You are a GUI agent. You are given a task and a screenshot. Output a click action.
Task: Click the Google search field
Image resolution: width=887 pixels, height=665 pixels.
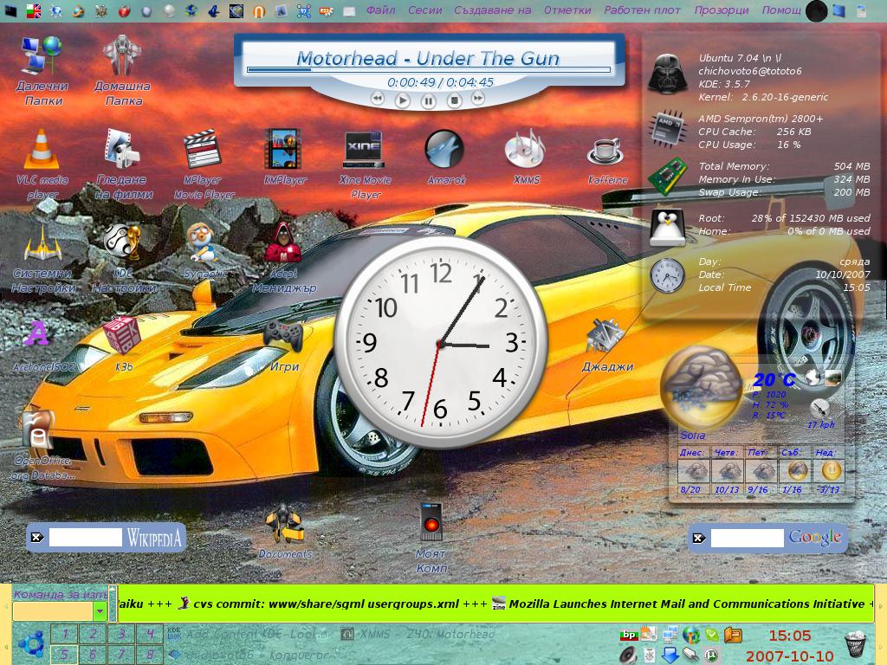[x=747, y=538]
